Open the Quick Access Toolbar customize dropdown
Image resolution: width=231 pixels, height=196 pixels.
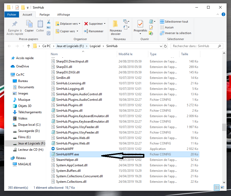(x=28, y=8)
